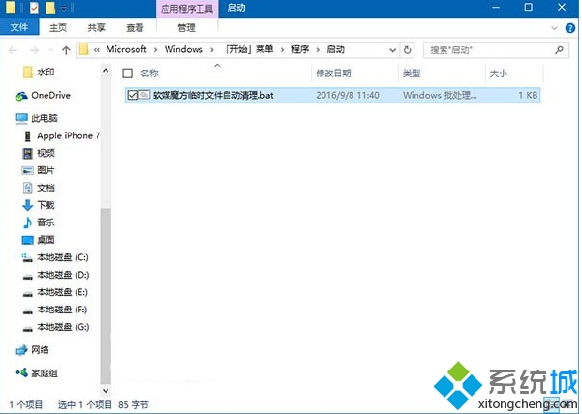582x414 pixels.
Task: Expand the address bar history dropdown
Action: tap(390, 49)
